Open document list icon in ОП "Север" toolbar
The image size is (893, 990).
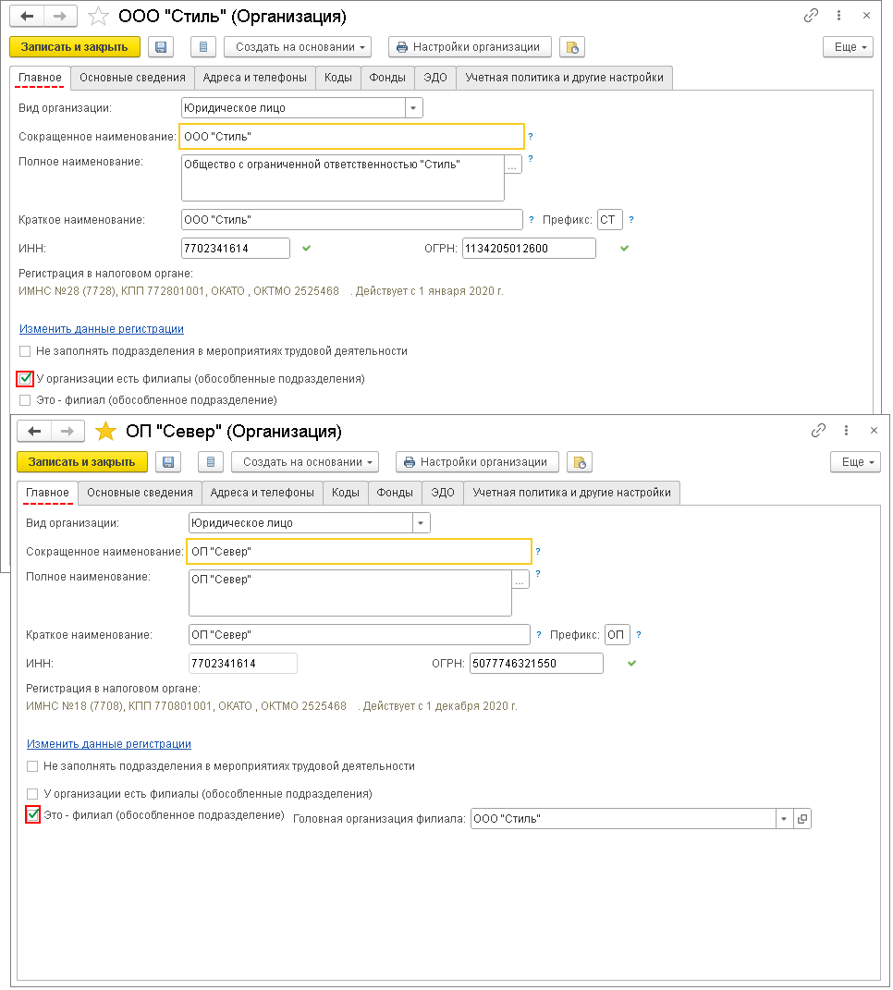pyautogui.click(x=211, y=462)
